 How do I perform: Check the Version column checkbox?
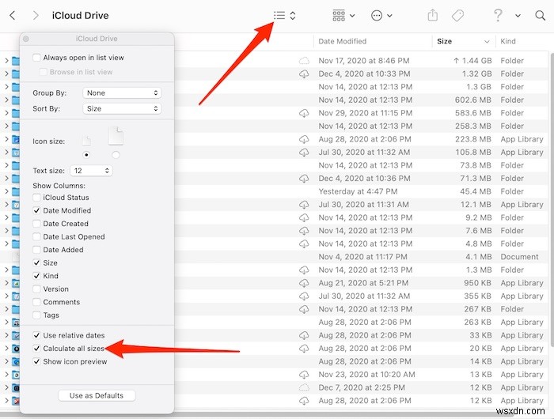[x=36, y=289]
